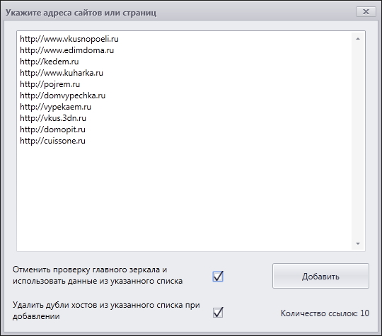Click the http://domvypechka.ru address
Screen dimensions: 382x336
[63, 95]
